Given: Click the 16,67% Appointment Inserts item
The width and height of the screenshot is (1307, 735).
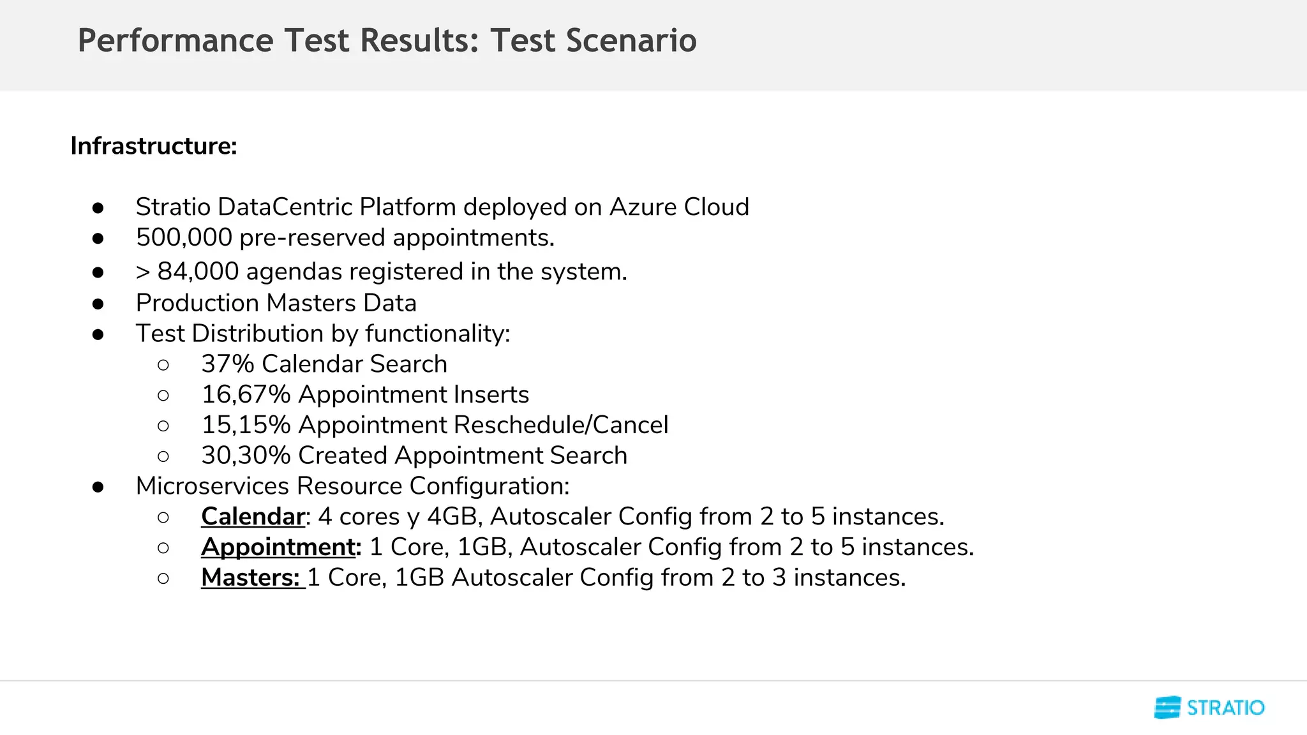Looking at the screenshot, I should pos(365,395).
